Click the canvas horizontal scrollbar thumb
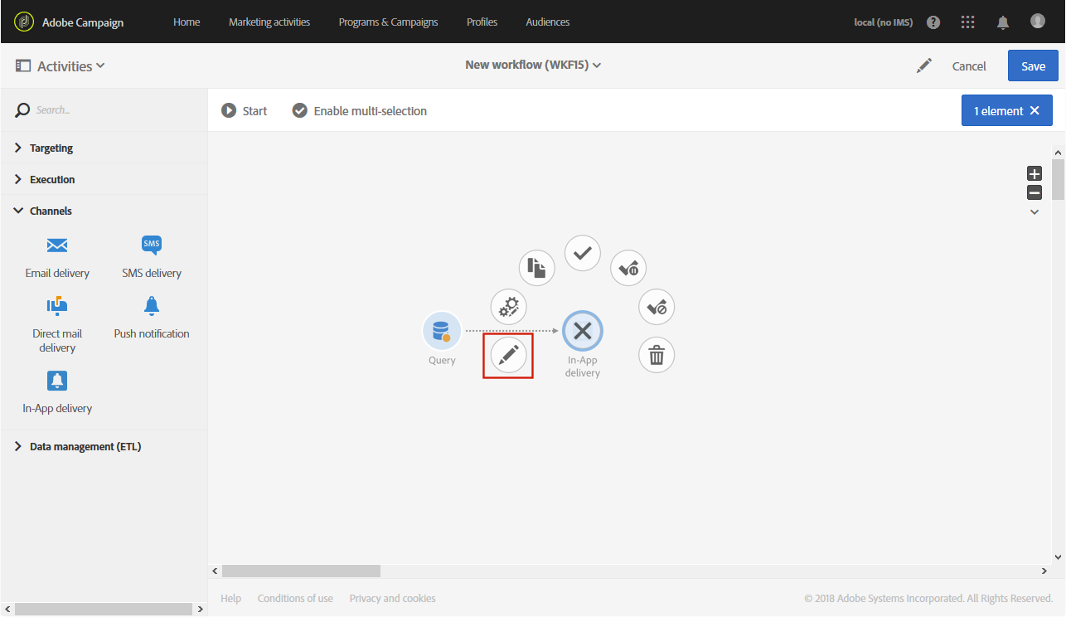 301,571
